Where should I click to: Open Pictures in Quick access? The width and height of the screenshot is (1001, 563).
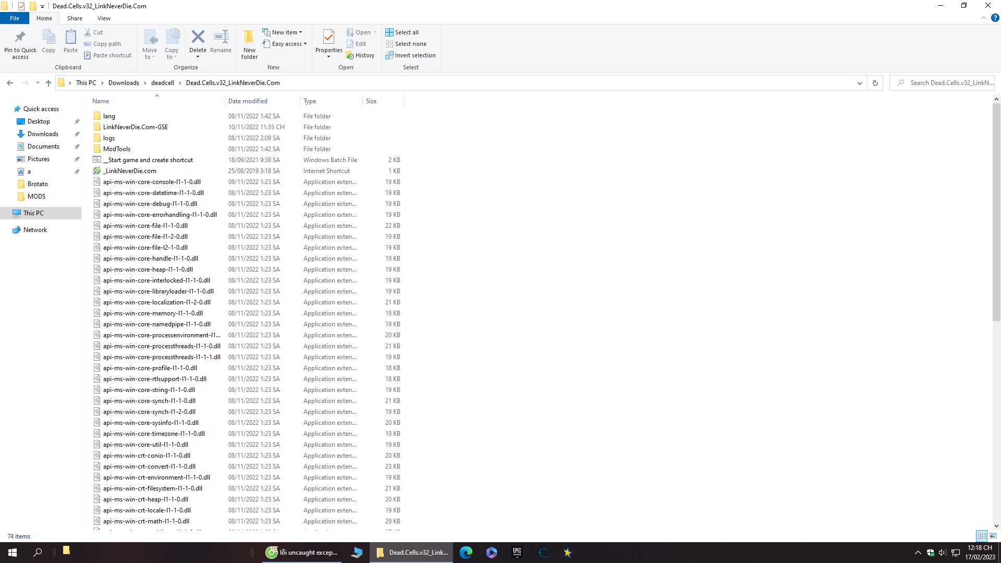click(39, 159)
